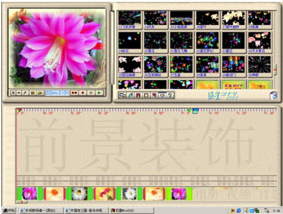Select effect thumbnail number 22
Image resolution: width=283 pixels, height=214 pixels.
coord(207,42)
